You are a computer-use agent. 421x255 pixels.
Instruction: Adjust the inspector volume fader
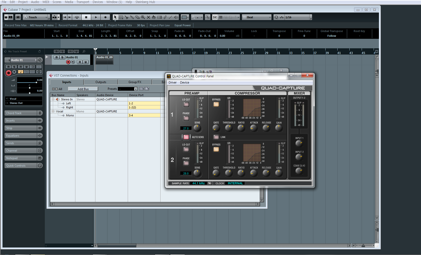(x=36, y=82)
